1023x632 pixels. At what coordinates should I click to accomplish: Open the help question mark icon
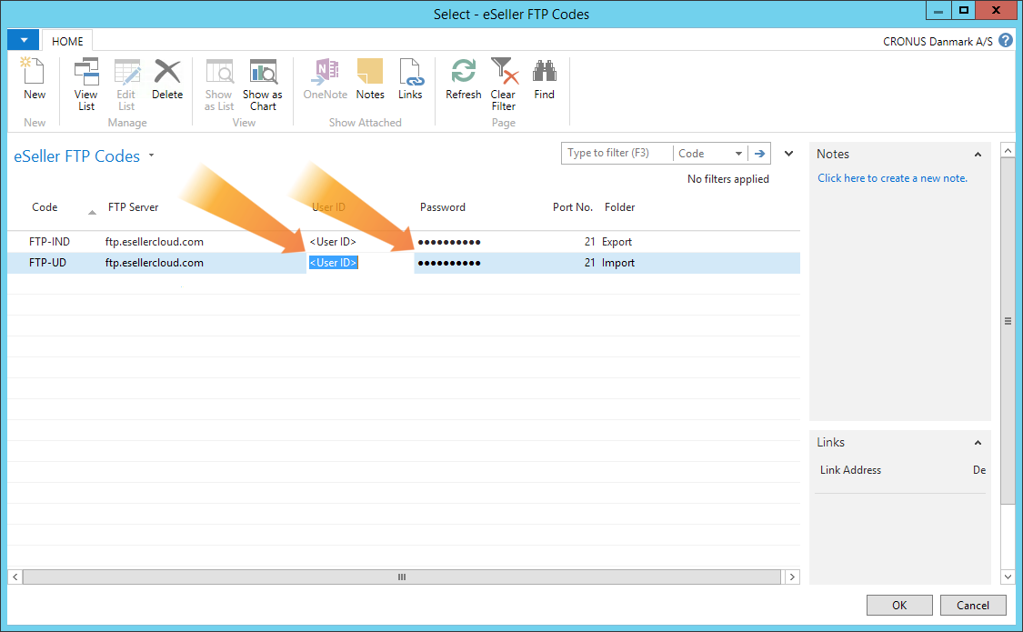click(1006, 40)
